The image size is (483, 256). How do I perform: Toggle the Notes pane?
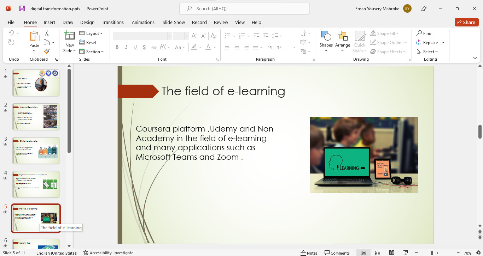coord(309,252)
